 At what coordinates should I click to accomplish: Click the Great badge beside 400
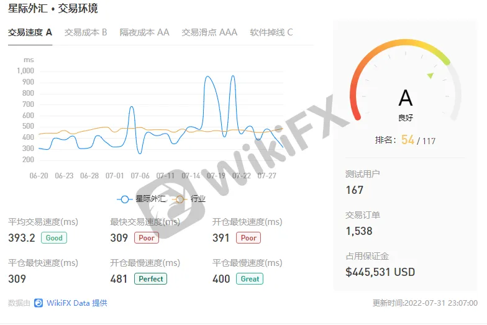tap(250, 278)
